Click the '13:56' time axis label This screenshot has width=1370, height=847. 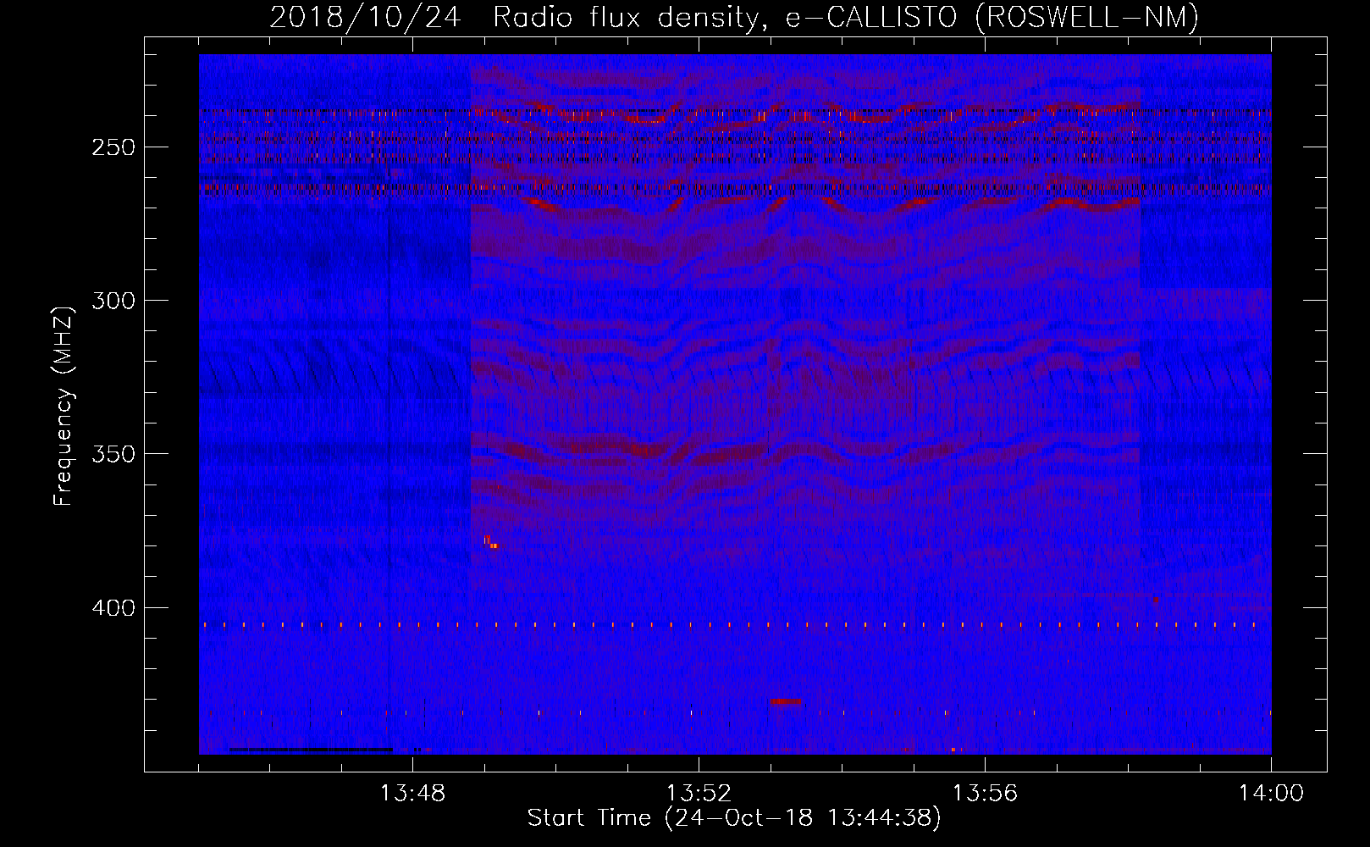(985, 794)
